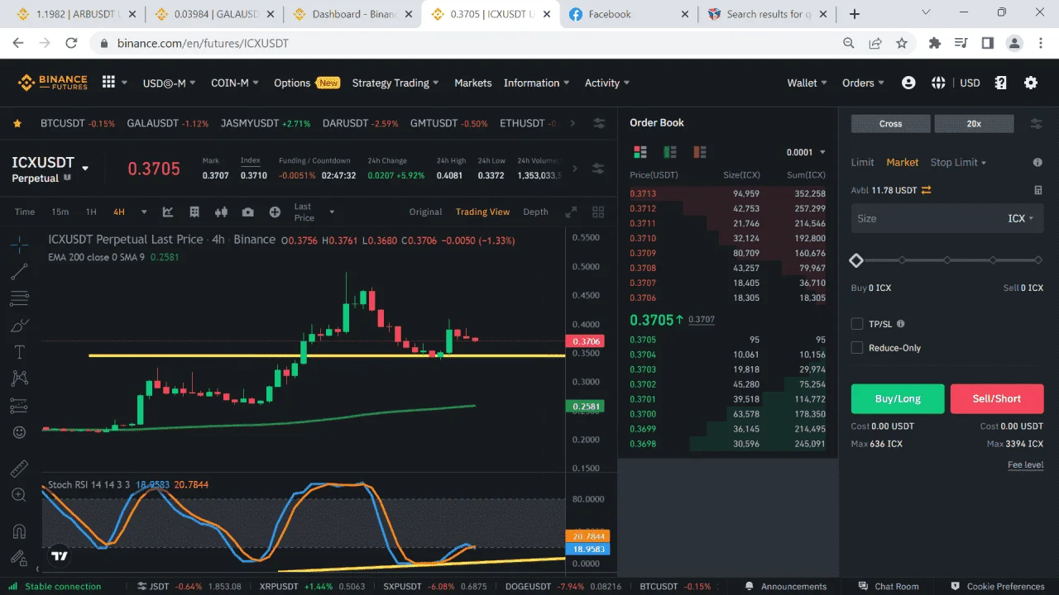
Task: Open the user account profile icon
Action: coord(908,83)
